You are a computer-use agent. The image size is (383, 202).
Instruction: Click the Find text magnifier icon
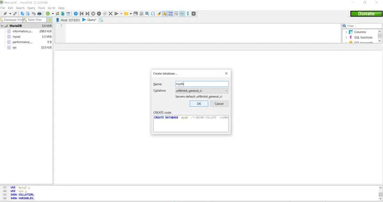point(147,14)
